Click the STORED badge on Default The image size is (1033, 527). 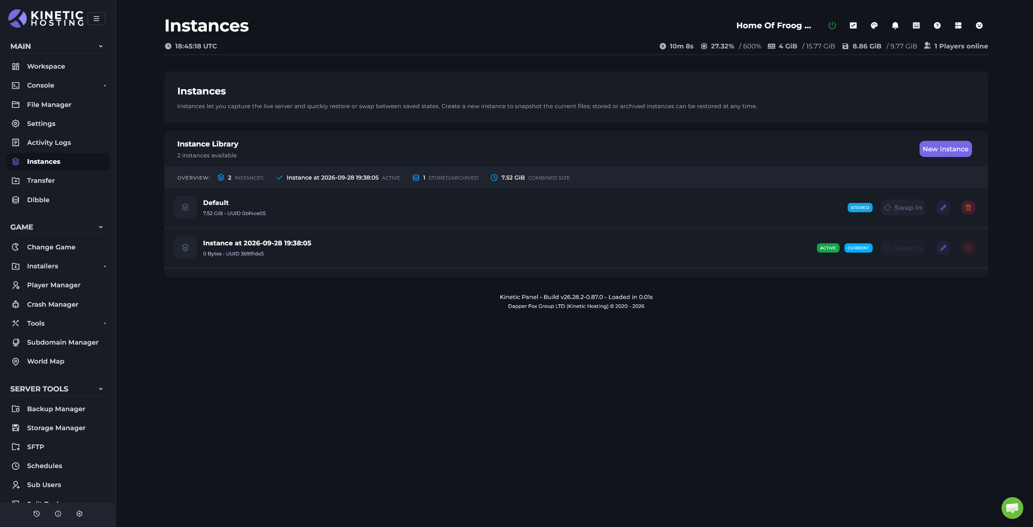pyautogui.click(x=860, y=207)
